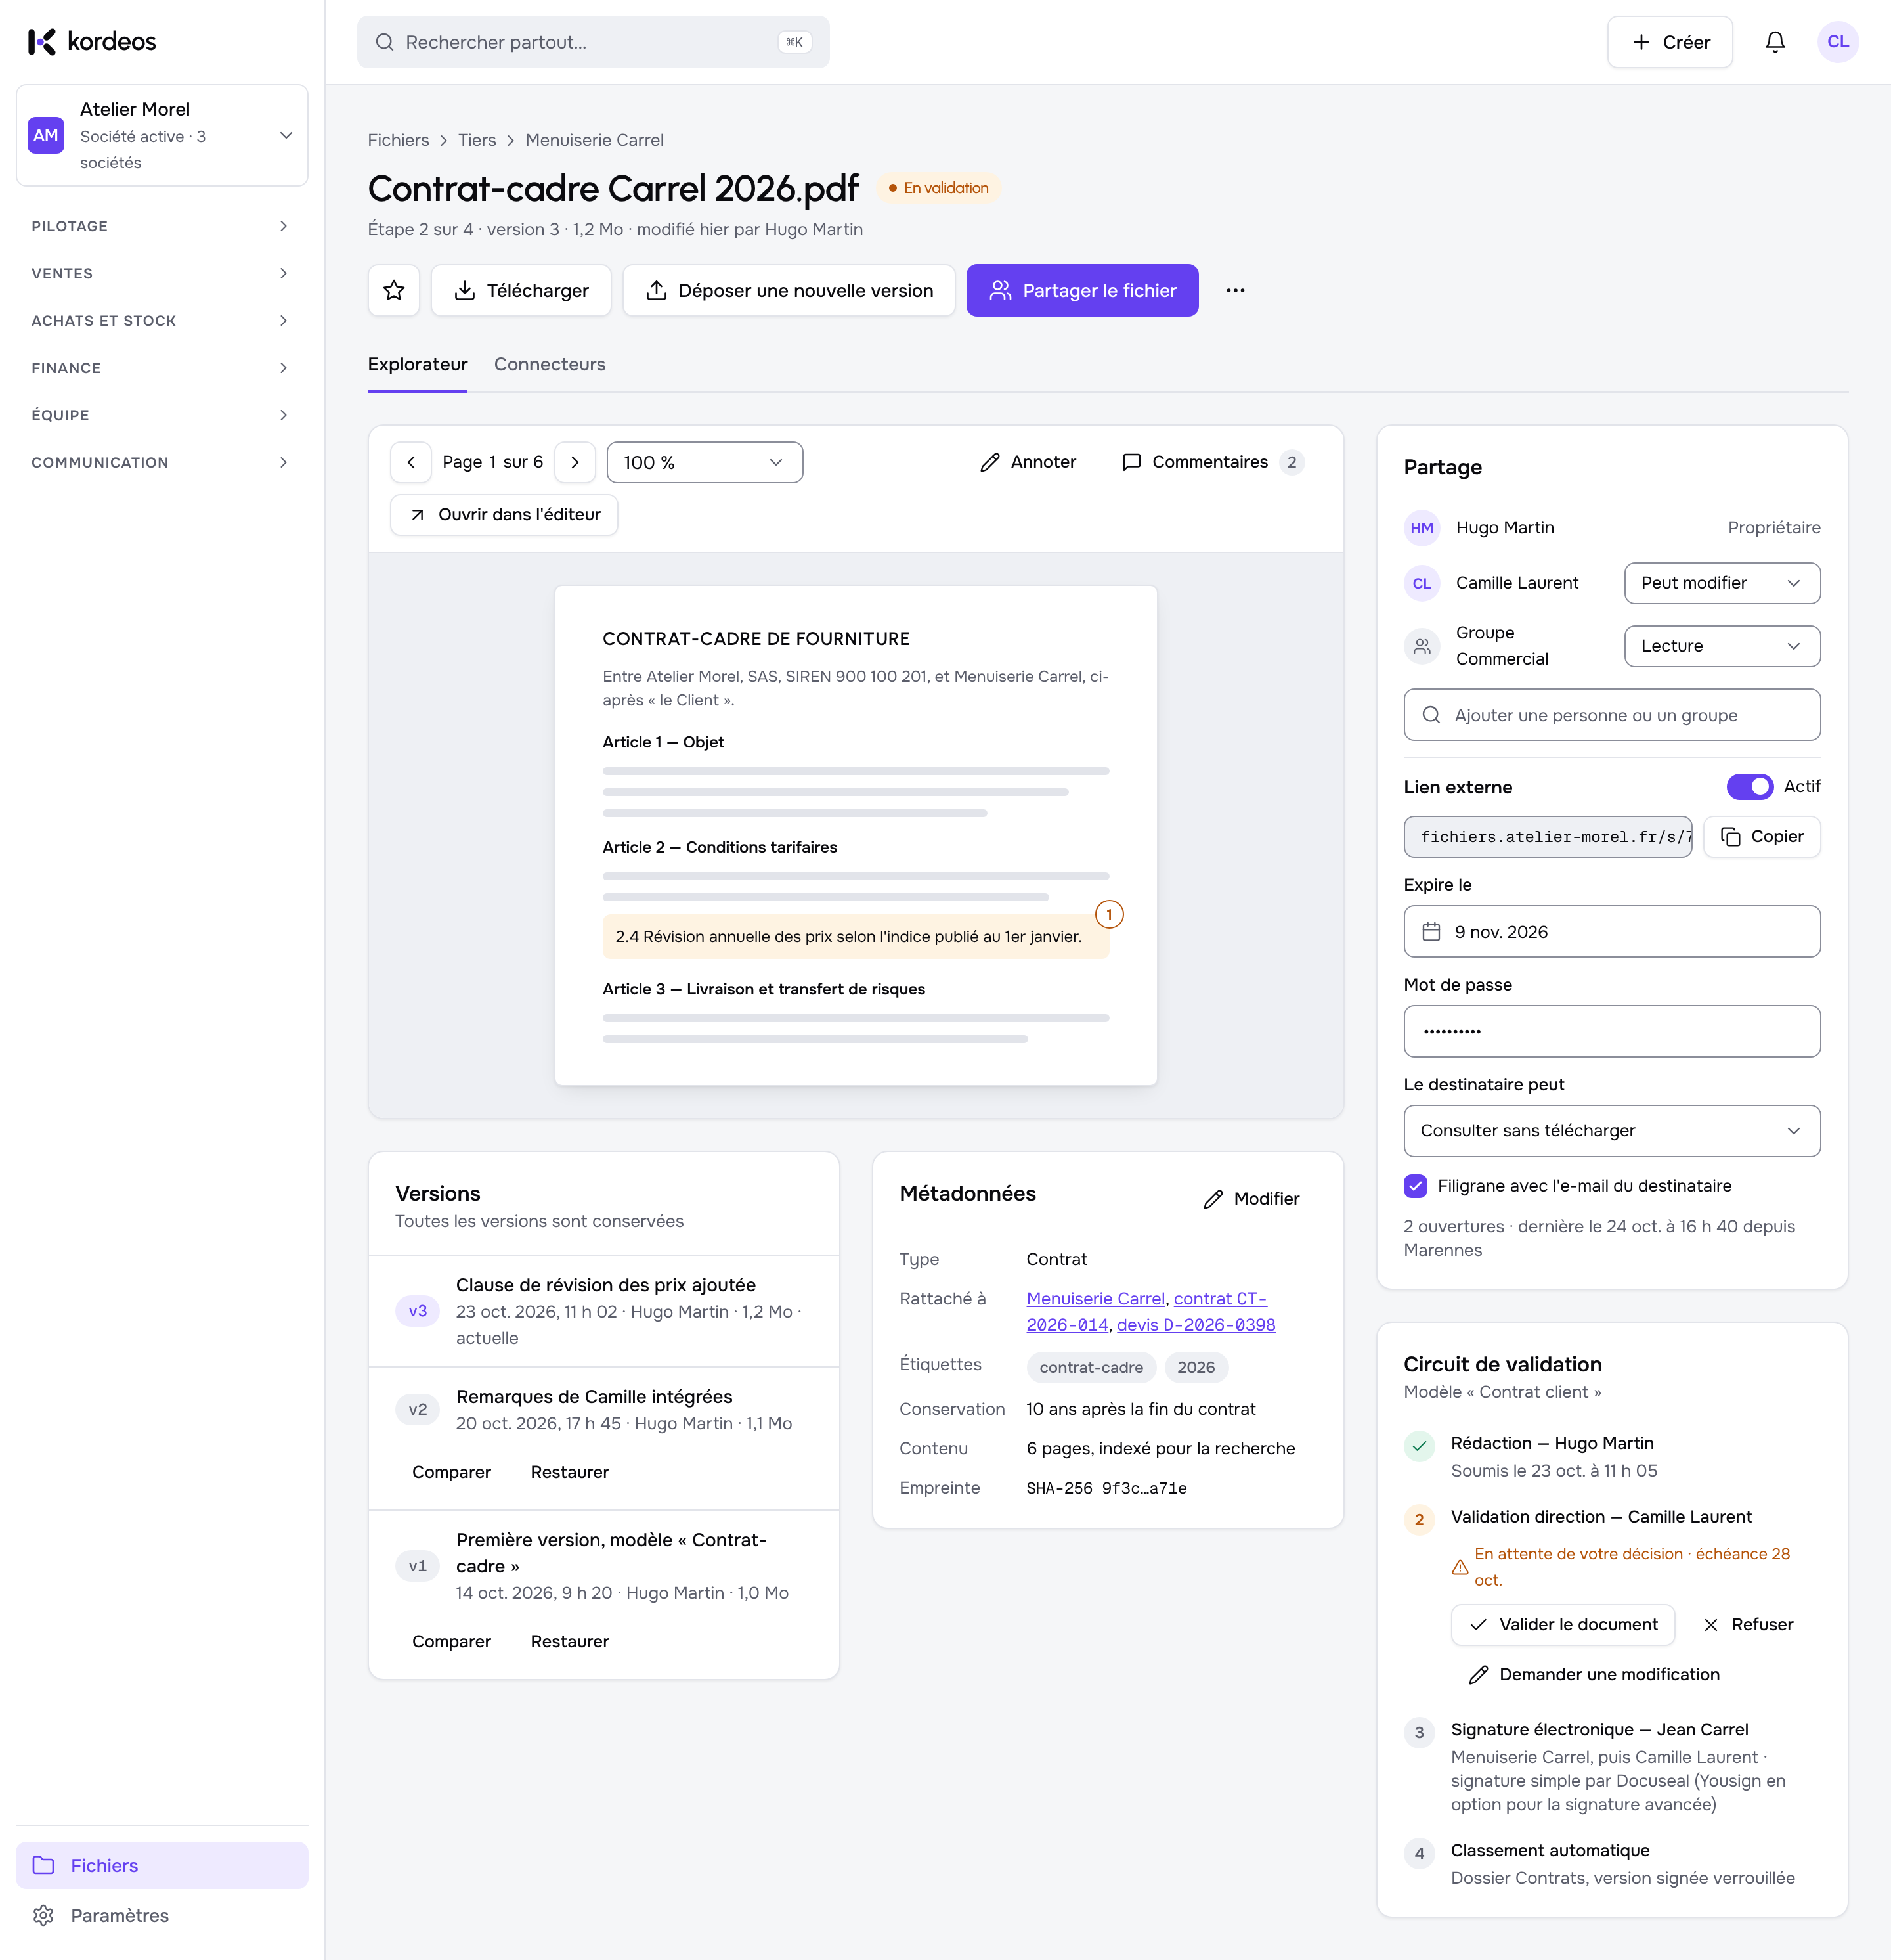
Task: Open document in the editor
Action: (504, 514)
